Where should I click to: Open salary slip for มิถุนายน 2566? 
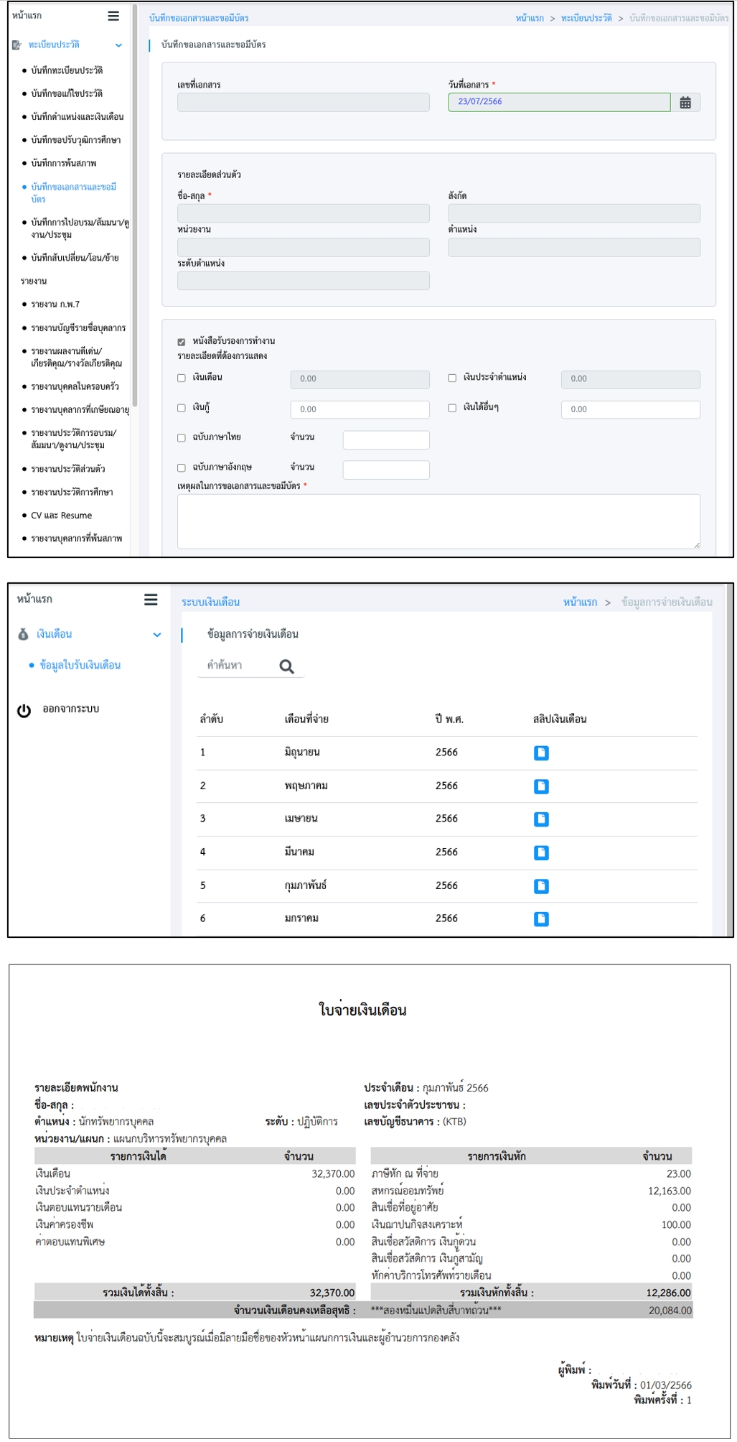pos(541,753)
